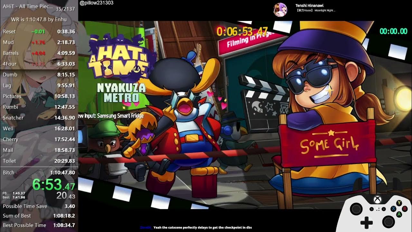Click the Xbox controller overlay X button
This screenshot has width=412, height=232.
[x=393, y=209]
